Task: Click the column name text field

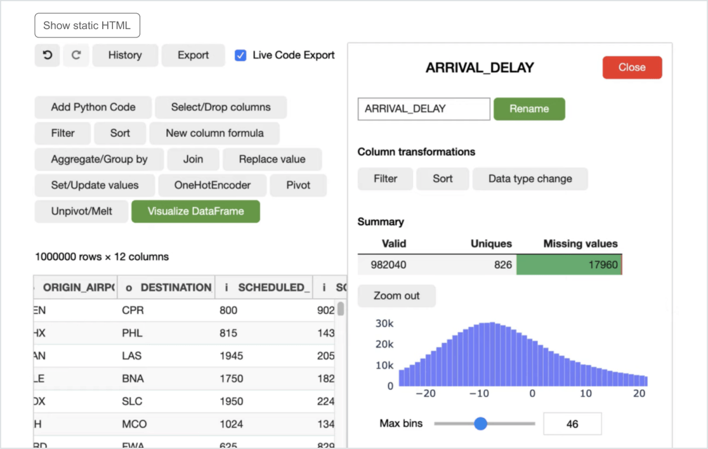Action: tap(424, 108)
